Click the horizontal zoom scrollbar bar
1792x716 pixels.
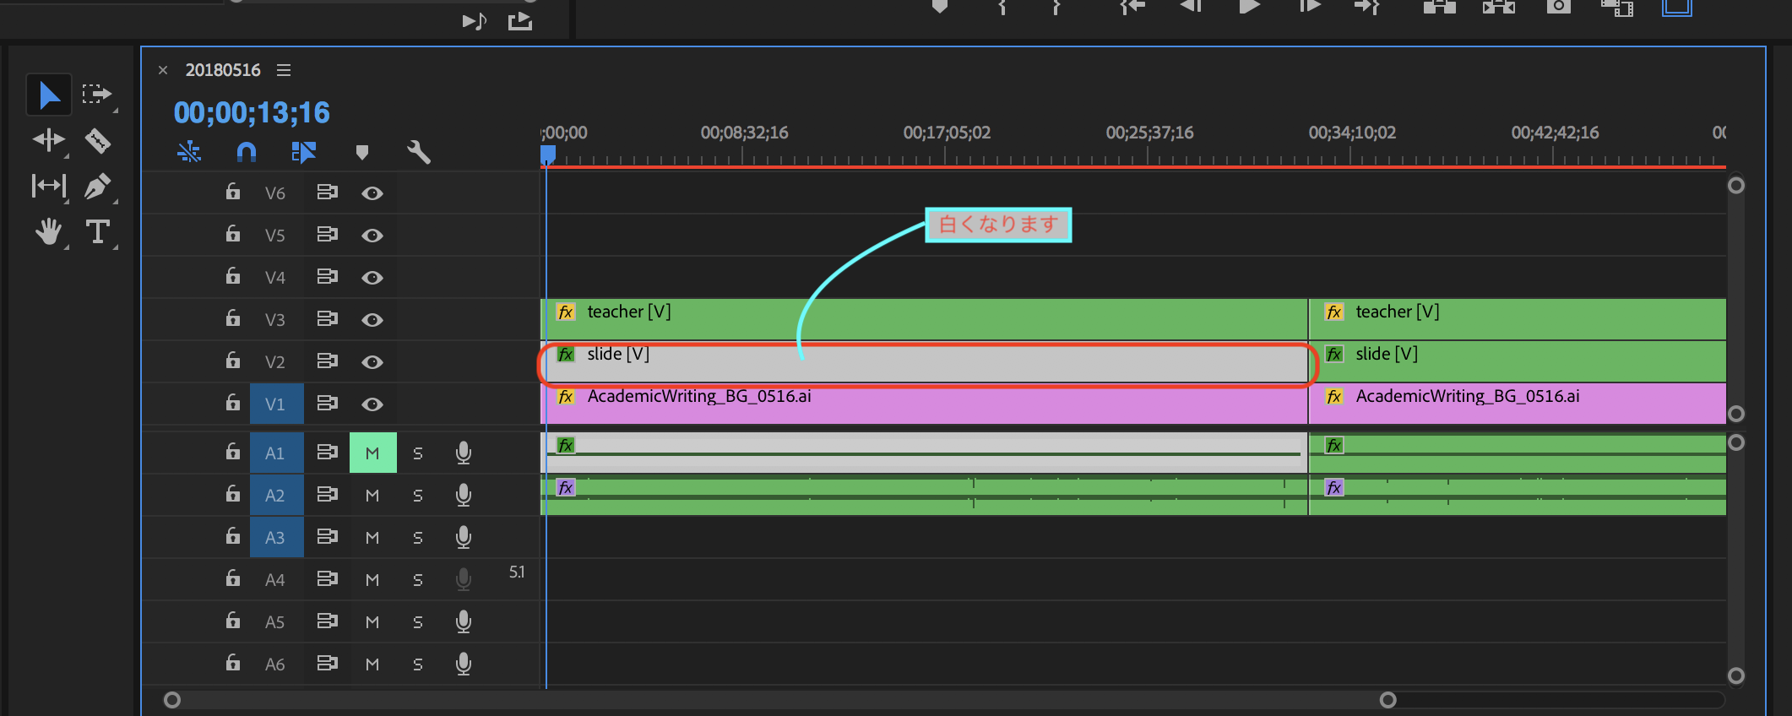point(779,700)
